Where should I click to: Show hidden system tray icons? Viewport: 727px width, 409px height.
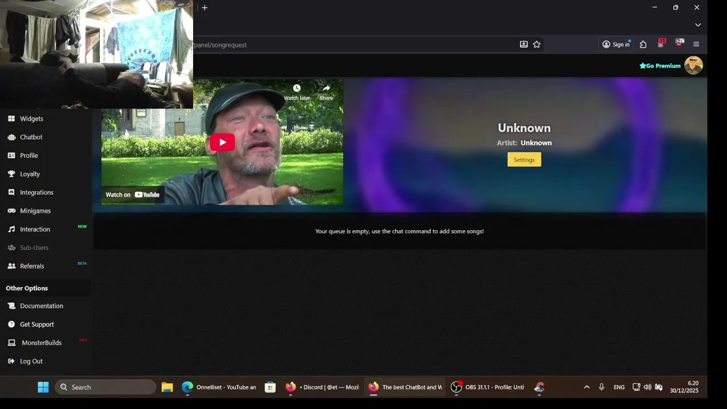(x=587, y=387)
